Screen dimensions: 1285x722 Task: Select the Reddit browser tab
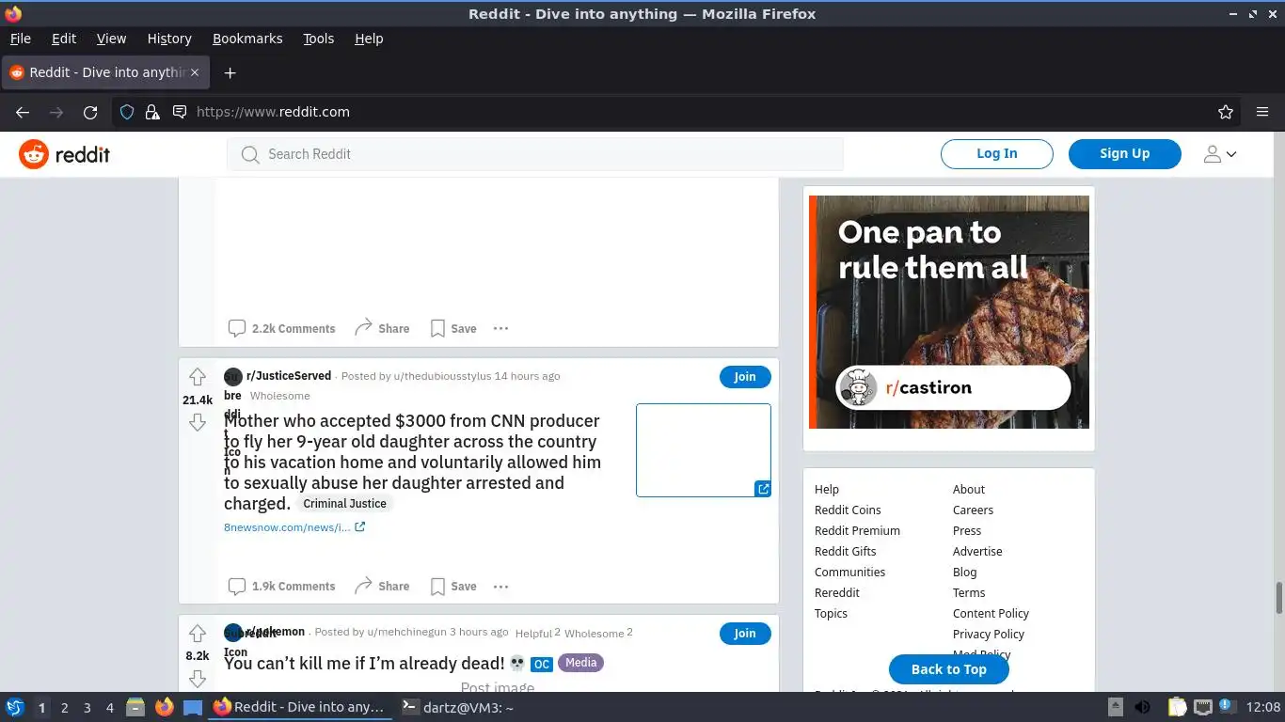tap(104, 72)
